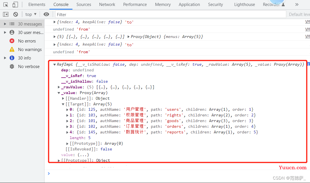Screen dimensions: 310x183
Task: Select the No errors sidebar row
Action: point(22,41)
